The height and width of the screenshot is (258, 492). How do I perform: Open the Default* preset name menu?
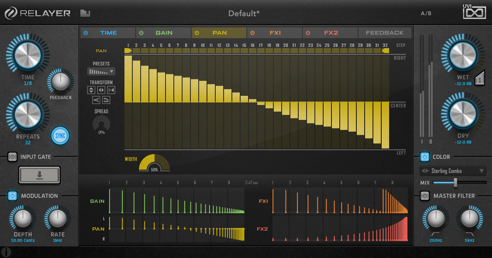244,13
